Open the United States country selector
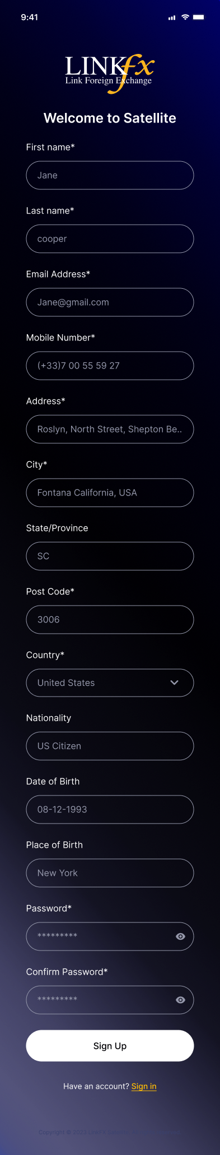Viewport: 220px width, 1155px height. (x=110, y=683)
